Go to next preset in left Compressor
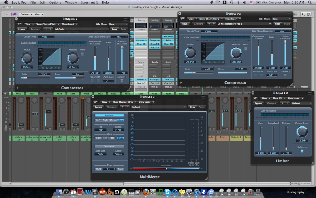316x198 pixels. pos(51,29)
